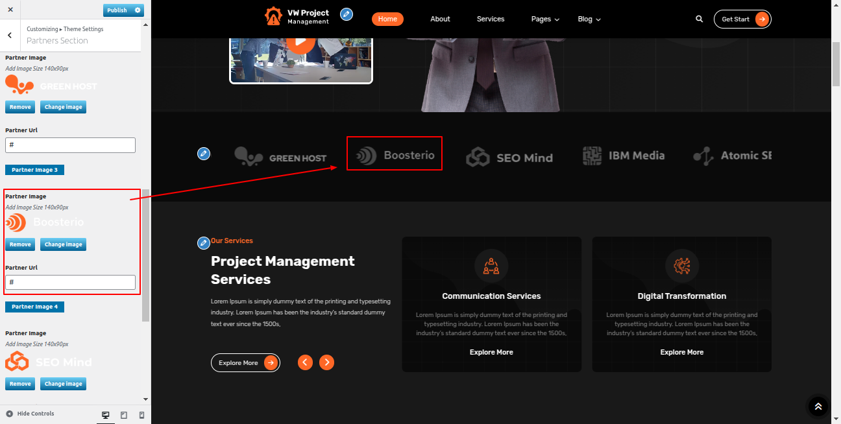The width and height of the screenshot is (841, 424).
Task: Open search with the magnifier icon
Action: coord(699,19)
